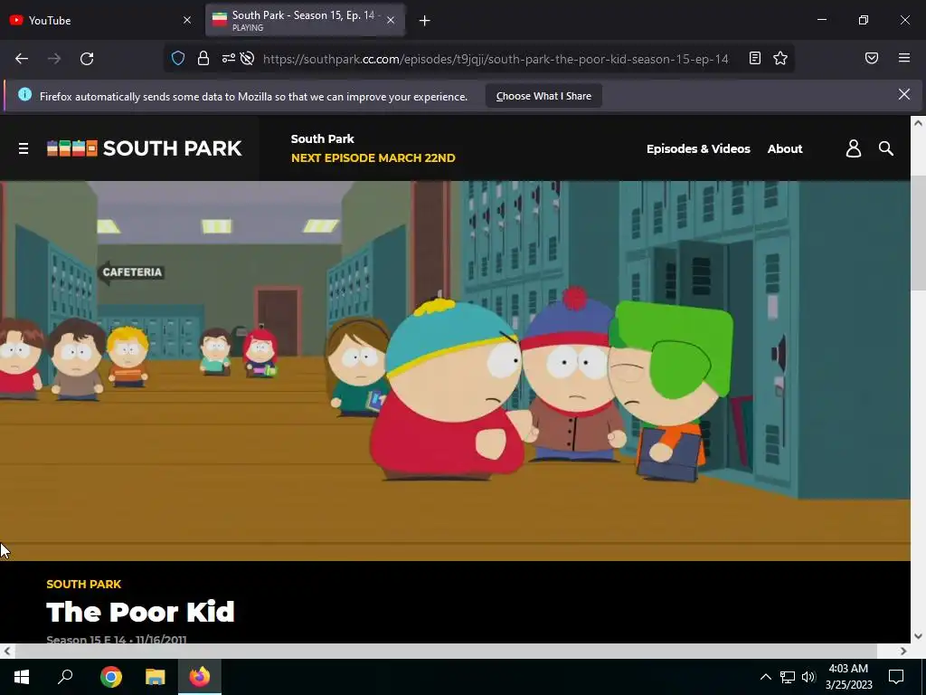Image resolution: width=926 pixels, height=695 pixels.
Task: Toggle reader view icon in address bar
Action: pyautogui.click(x=755, y=58)
